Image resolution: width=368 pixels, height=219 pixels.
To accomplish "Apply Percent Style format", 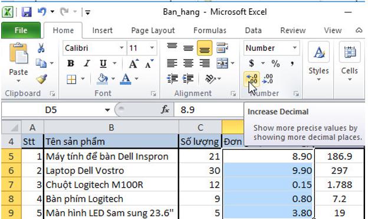I will tap(275, 63).
